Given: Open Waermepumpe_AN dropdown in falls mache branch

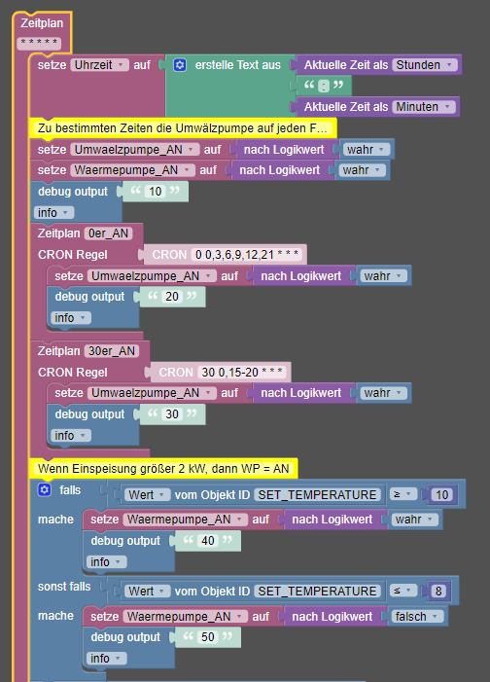Looking at the screenshot, I should tap(186, 520).
